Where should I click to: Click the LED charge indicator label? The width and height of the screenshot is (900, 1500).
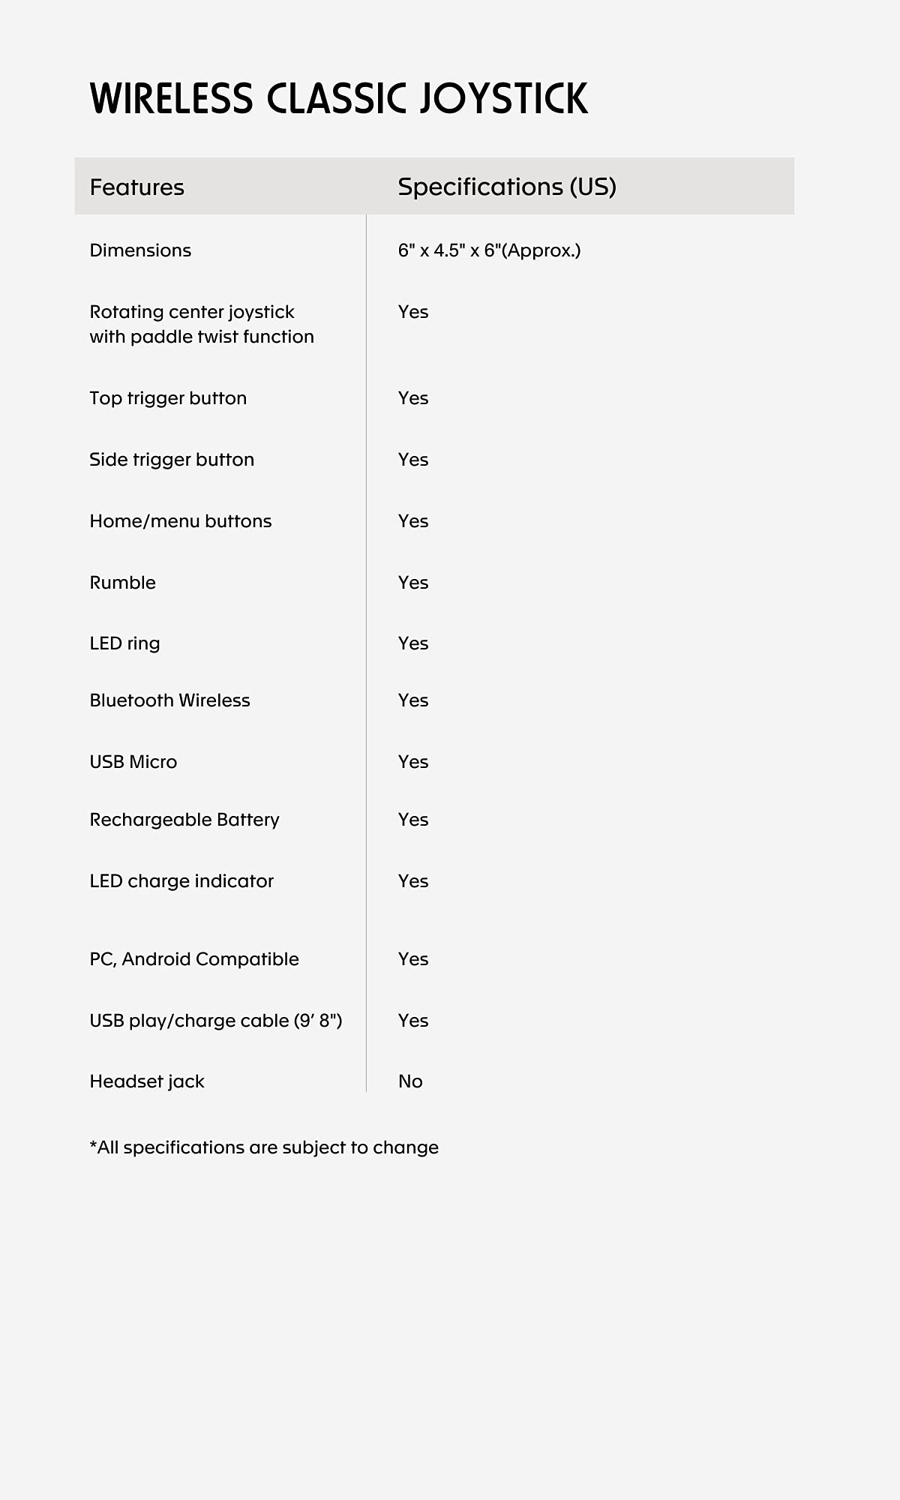click(x=181, y=881)
